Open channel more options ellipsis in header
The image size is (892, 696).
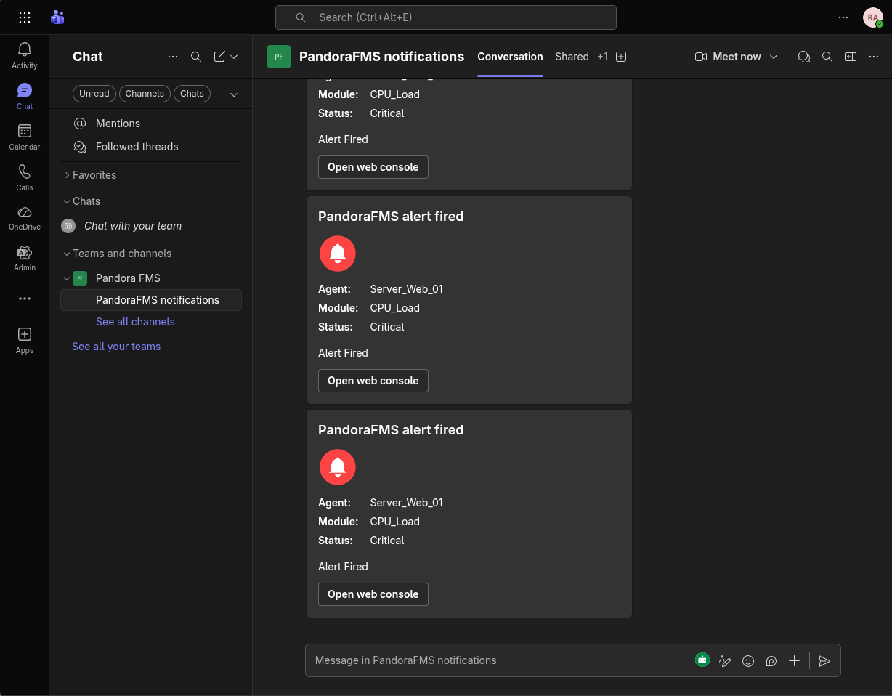874,57
